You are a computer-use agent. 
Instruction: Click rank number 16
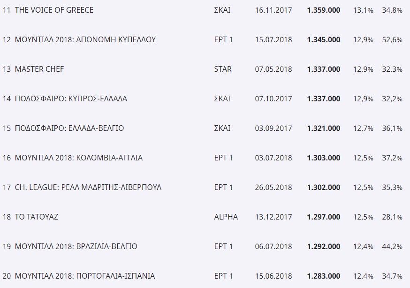tap(7, 158)
